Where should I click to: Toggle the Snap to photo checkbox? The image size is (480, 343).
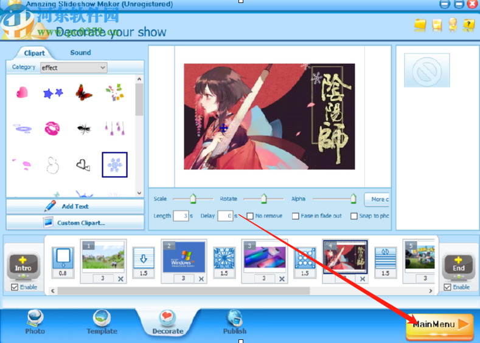pyautogui.click(x=354, y=216)
